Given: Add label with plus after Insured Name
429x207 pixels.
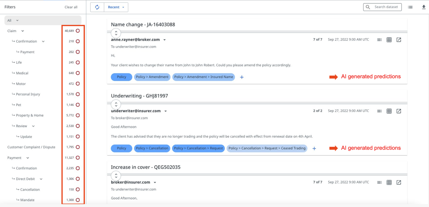Looking at the screenshot, I should [x=242, y=77].
